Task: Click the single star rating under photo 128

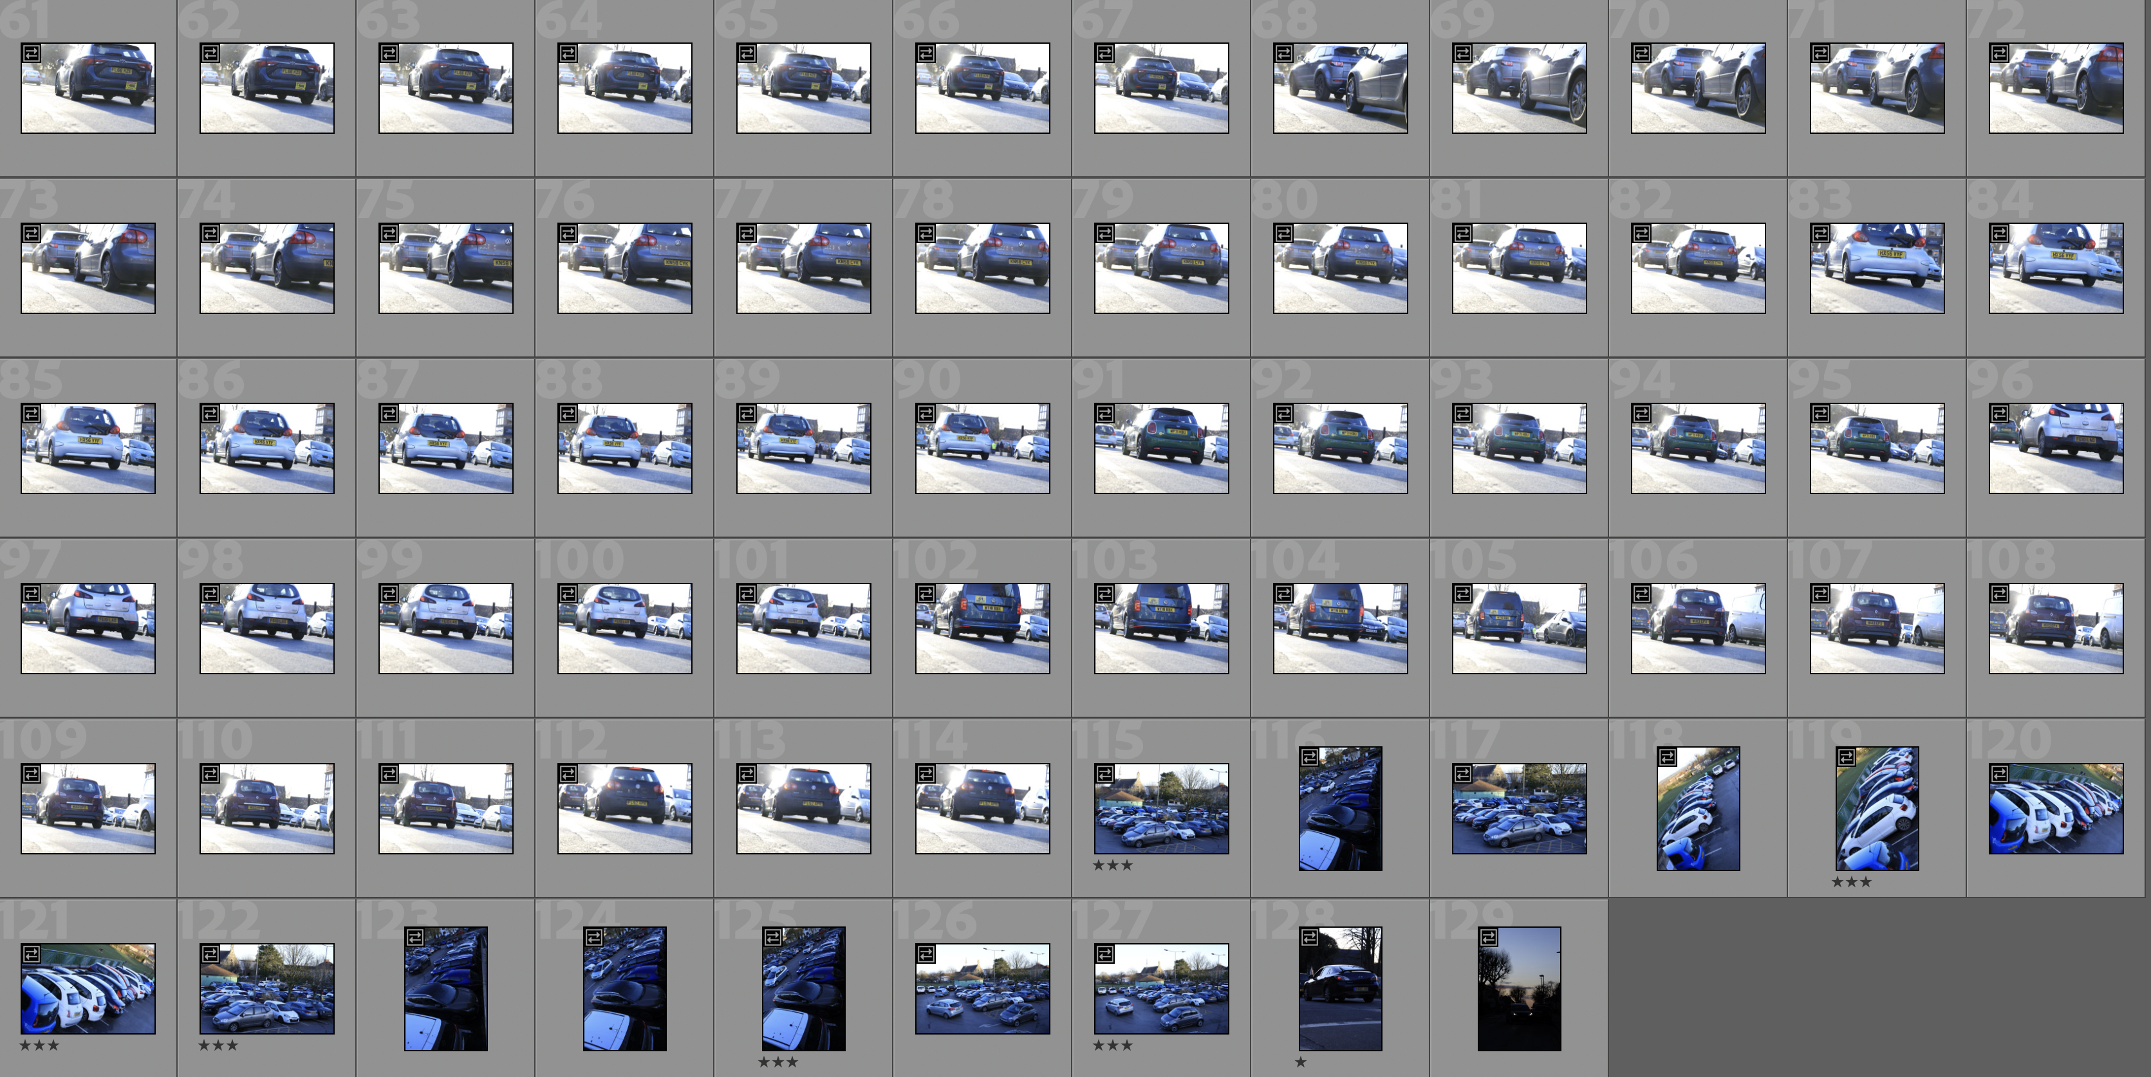Action: click(x=1300, y=1062)
